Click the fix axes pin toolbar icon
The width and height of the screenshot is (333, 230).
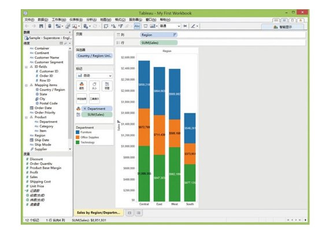pos(185,26)
